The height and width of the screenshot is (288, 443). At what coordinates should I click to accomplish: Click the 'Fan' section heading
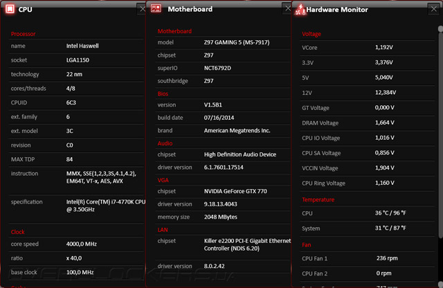[x=306, y=245]
